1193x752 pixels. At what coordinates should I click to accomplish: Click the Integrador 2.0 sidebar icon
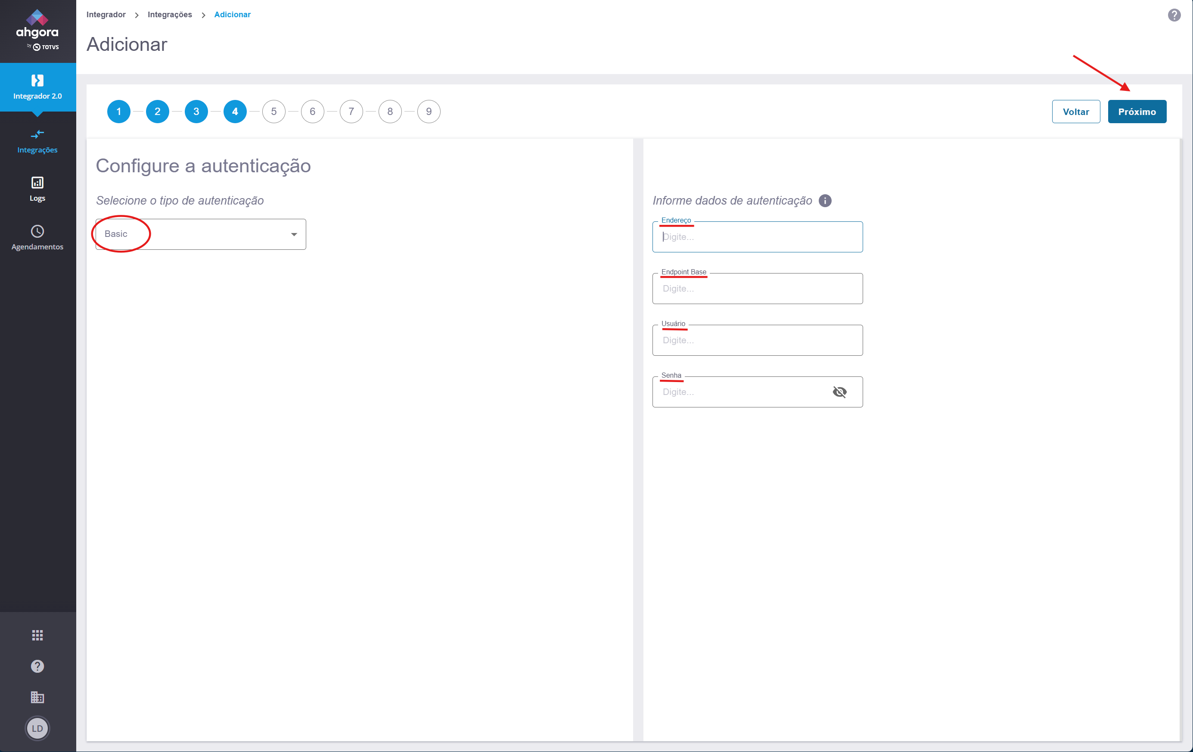37,81
